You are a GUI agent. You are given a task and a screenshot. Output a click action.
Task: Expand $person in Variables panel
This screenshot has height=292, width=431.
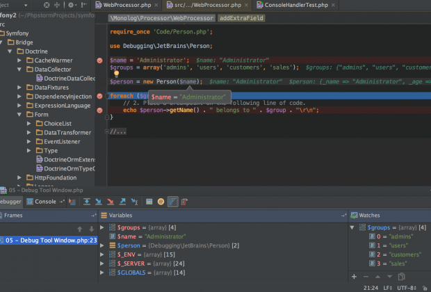[102, 245]
